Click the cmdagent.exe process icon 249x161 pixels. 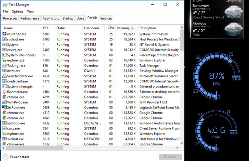[4, 81]
